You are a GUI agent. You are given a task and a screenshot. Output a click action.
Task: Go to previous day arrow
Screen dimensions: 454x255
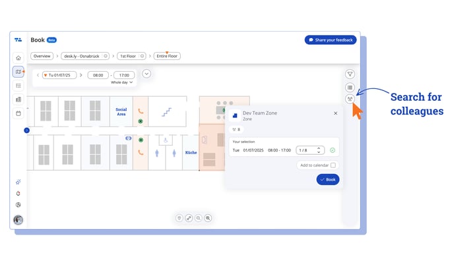click(38, 75)
